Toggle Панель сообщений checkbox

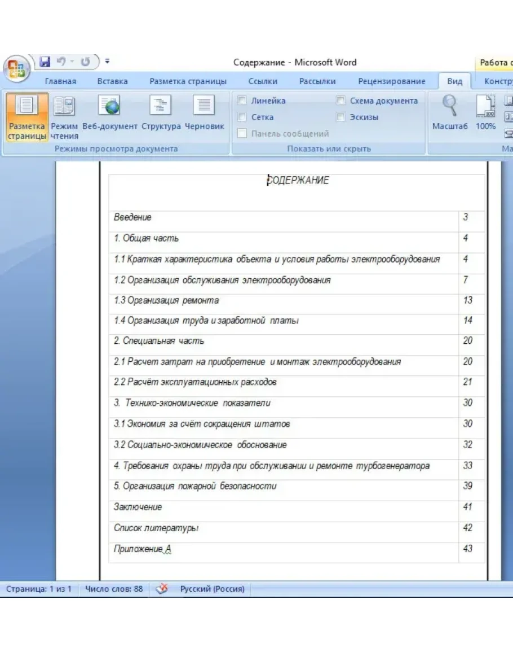pos(242,133)
